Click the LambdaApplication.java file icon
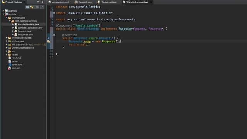The image size is (247, 139). 16,27
